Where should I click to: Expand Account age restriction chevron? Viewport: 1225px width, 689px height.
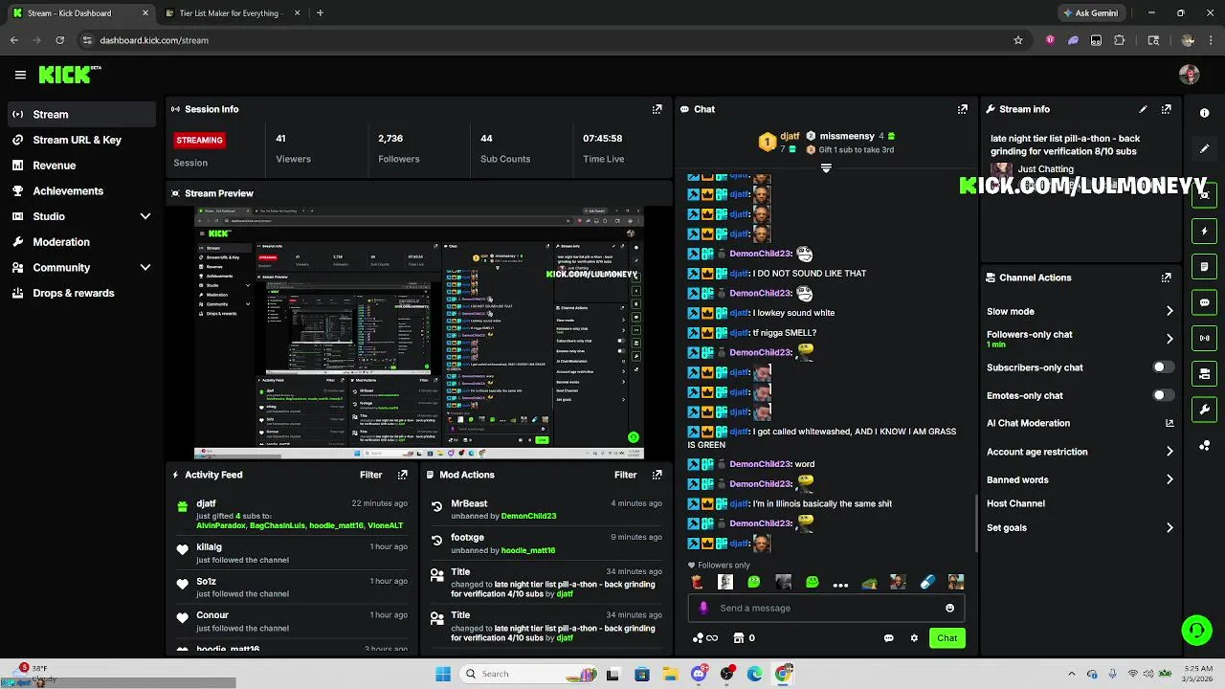point(1169,452)
